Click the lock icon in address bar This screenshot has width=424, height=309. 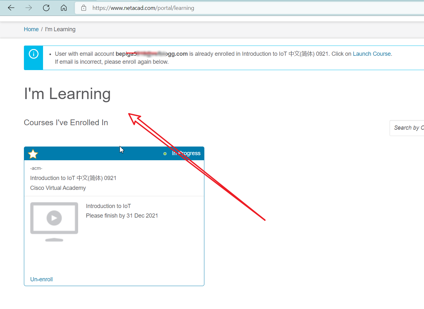(84, 8)
